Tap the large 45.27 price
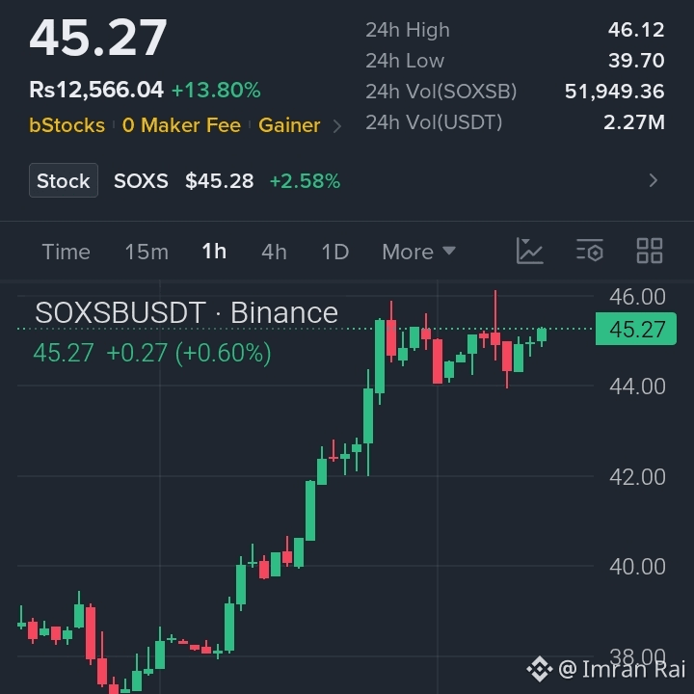Viewport: 694px width, 694px height. pyautogui.click(x=97, y=38)
